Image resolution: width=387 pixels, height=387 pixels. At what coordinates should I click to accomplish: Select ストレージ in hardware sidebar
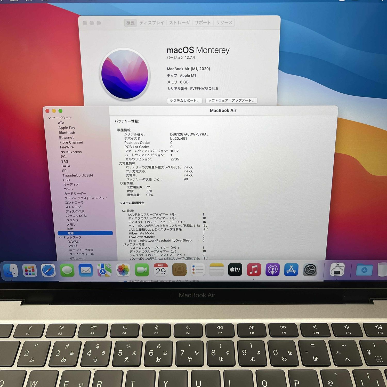(73, 207)
